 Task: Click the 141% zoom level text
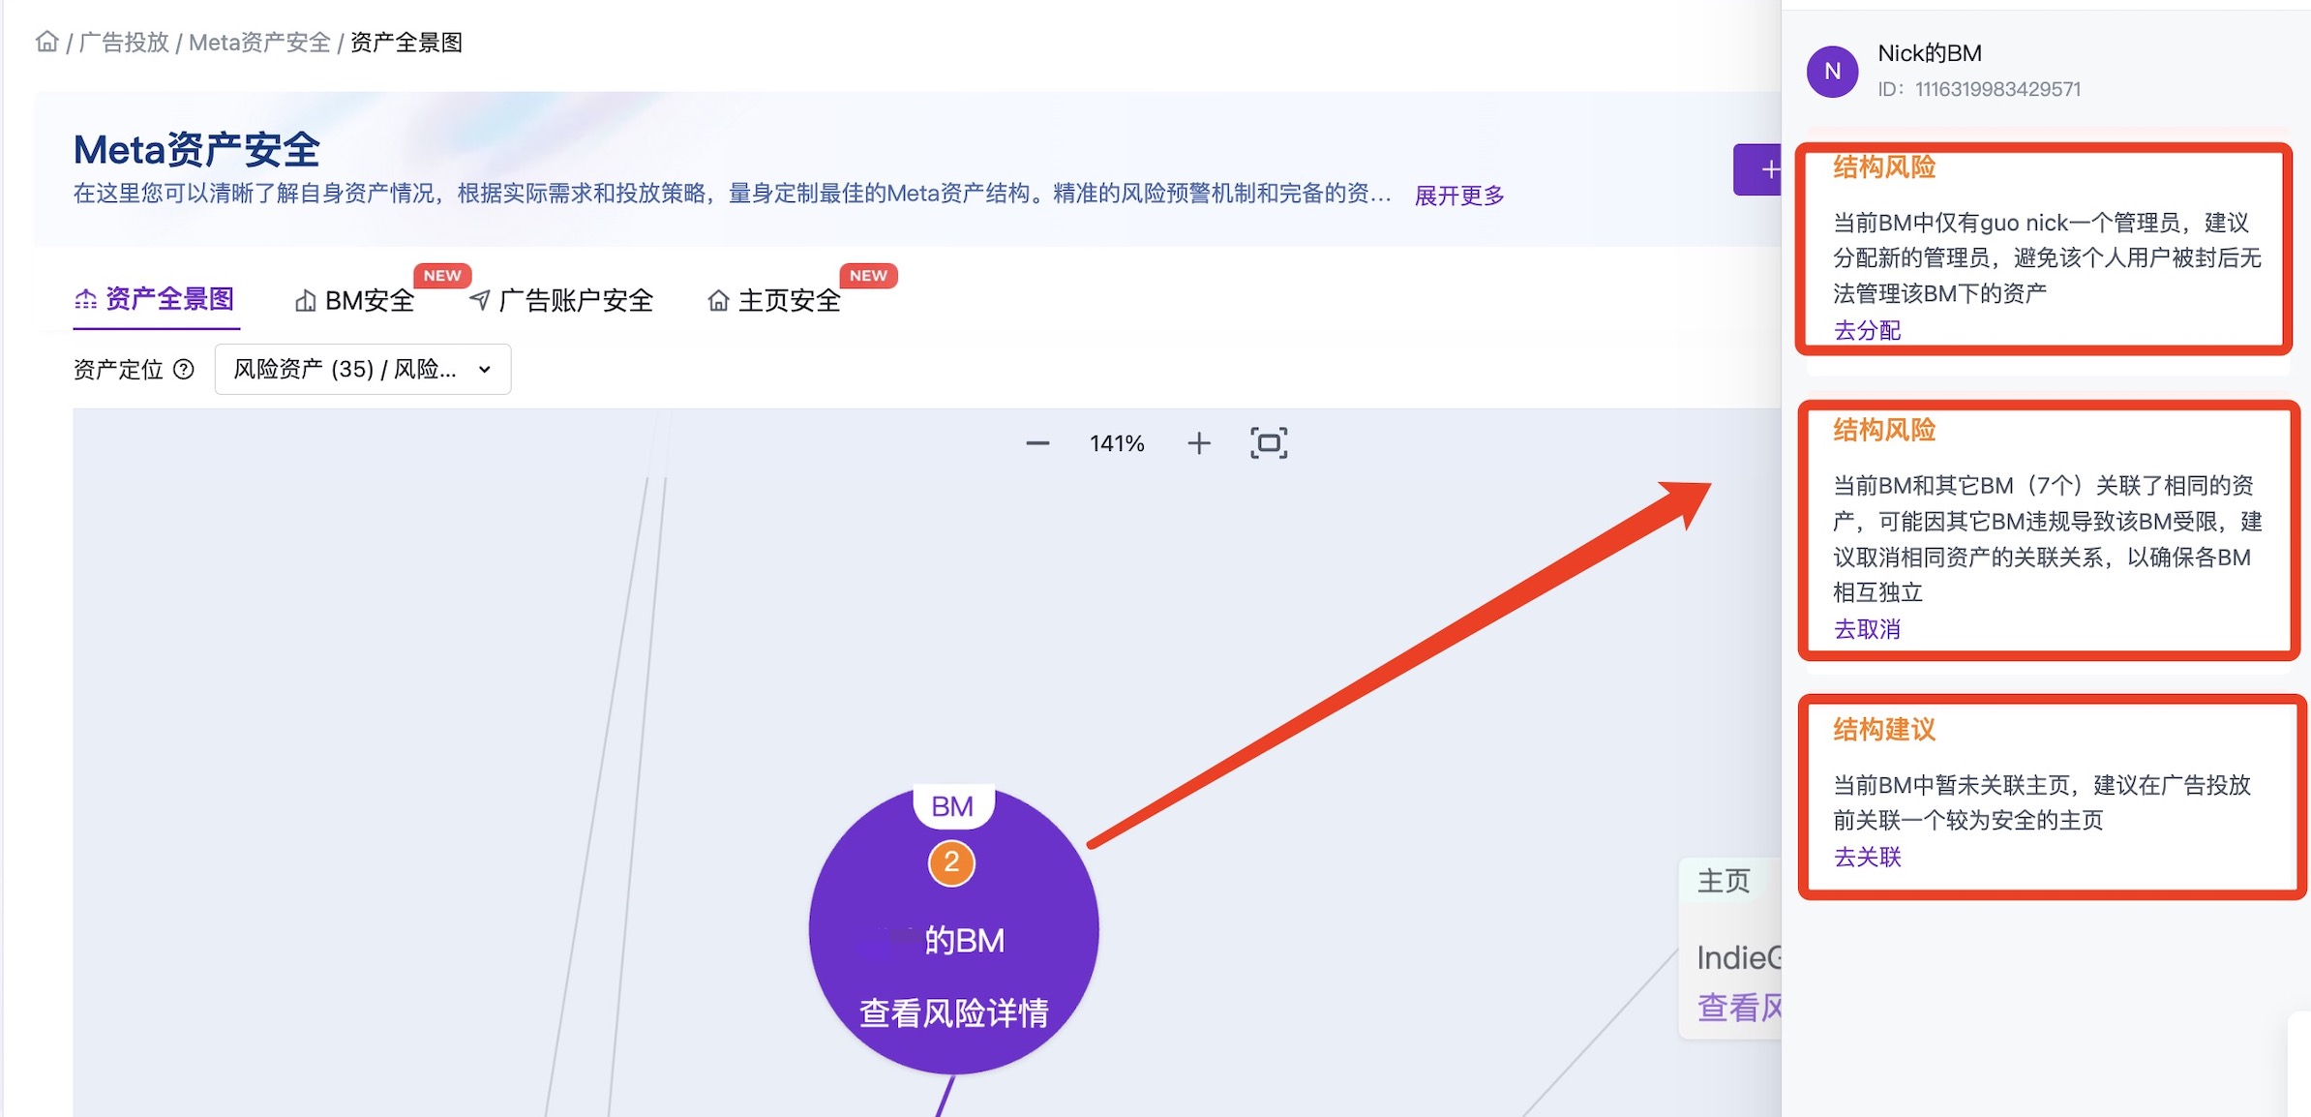[x=1117, y=443]
